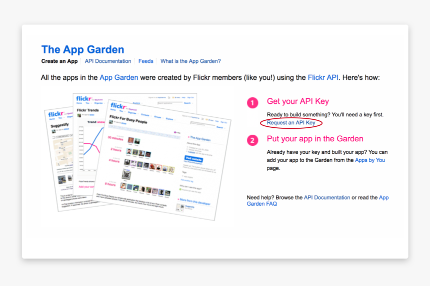Click the Get your API Key heading
This screenshot has width=430, height=286.
point(297,101)
